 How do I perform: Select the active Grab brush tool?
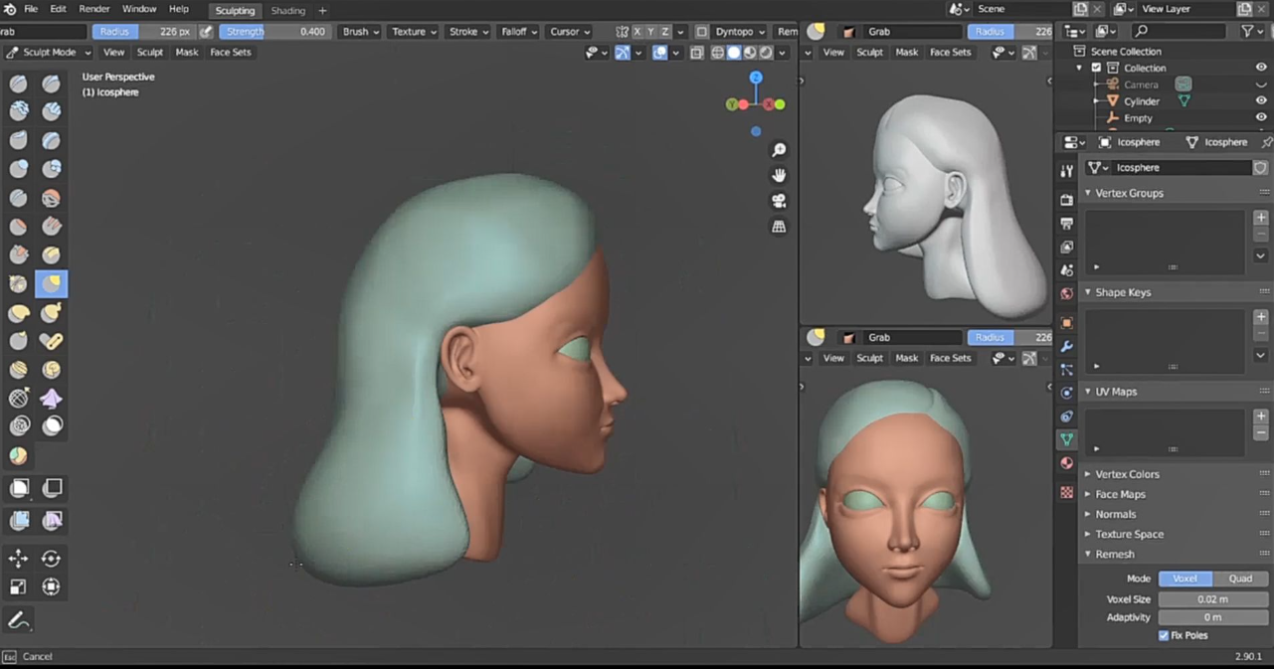[51, 284]
